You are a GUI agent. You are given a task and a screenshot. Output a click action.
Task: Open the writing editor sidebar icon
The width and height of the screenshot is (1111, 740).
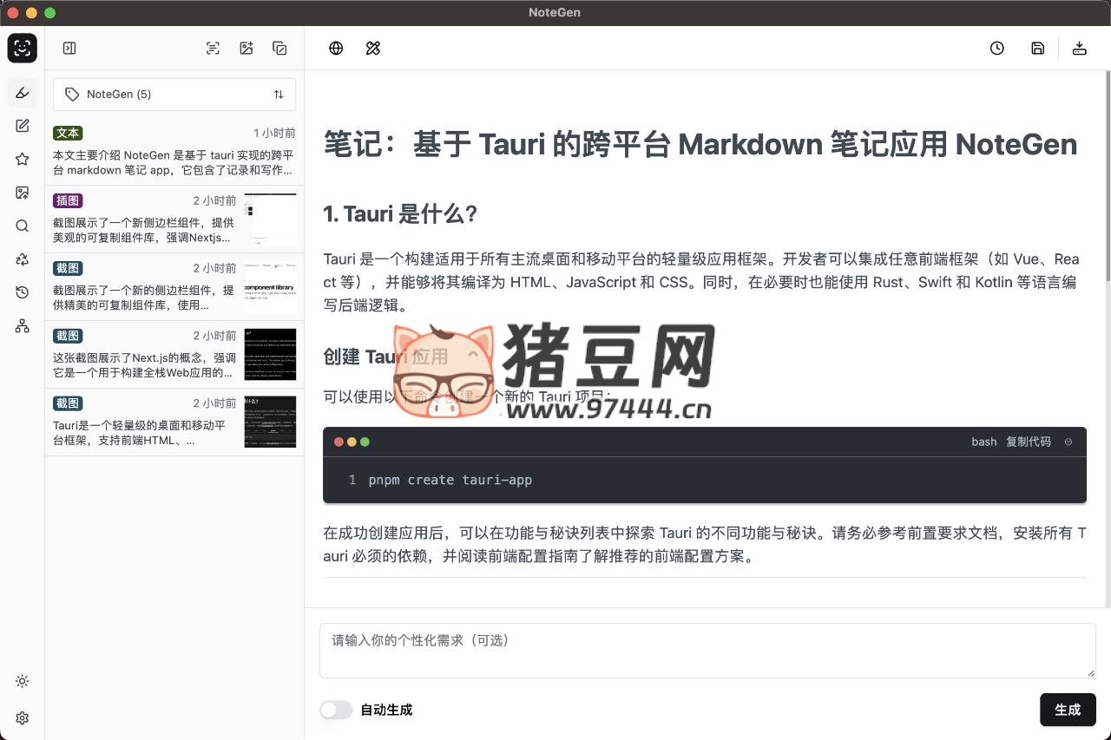(x=23, y=126)
